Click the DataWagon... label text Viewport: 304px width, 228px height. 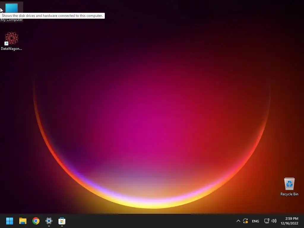click(12, 49)
